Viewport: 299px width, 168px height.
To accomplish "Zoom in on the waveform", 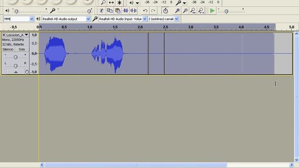I will tap(178, 11).
